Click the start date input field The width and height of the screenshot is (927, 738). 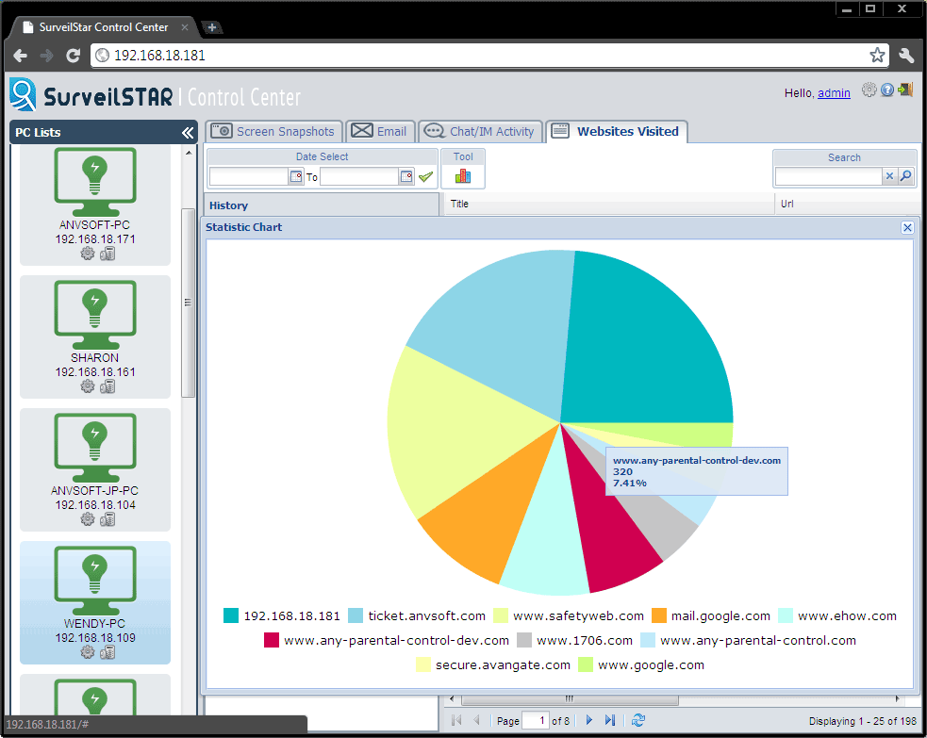point(248,176)
